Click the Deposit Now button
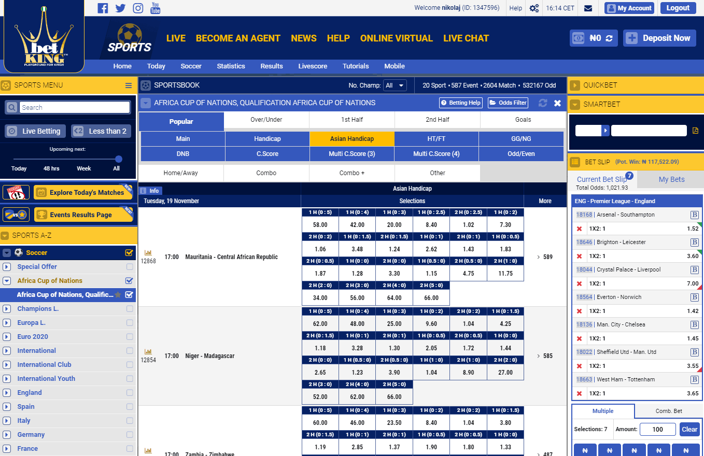This screenshot has width=704, height=456. [659, 38]
